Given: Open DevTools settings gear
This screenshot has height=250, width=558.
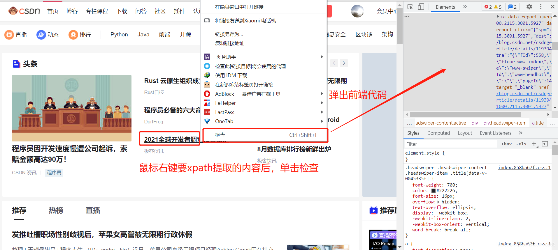Looking at the screenshot, I should pyautogui.click(x=529, y=7).
